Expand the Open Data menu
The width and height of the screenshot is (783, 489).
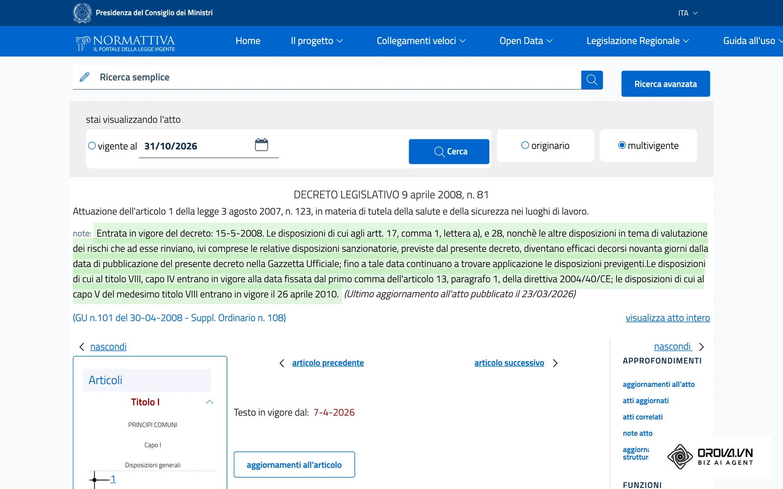pos(526,41)
